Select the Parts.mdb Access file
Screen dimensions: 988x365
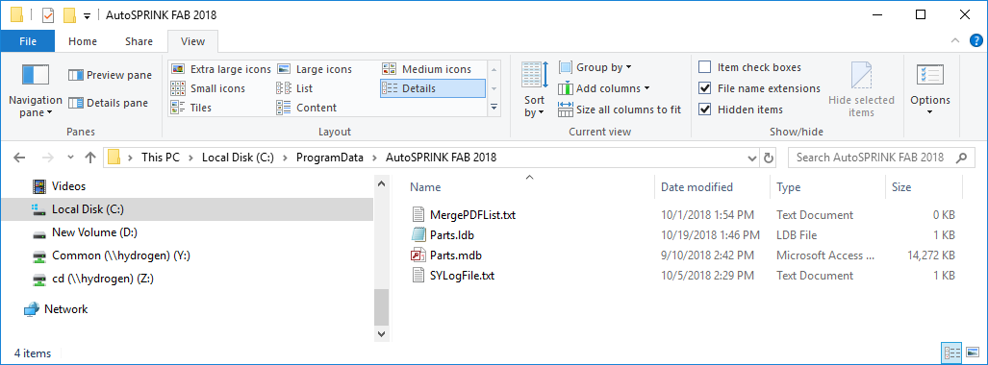pos(456,255)
